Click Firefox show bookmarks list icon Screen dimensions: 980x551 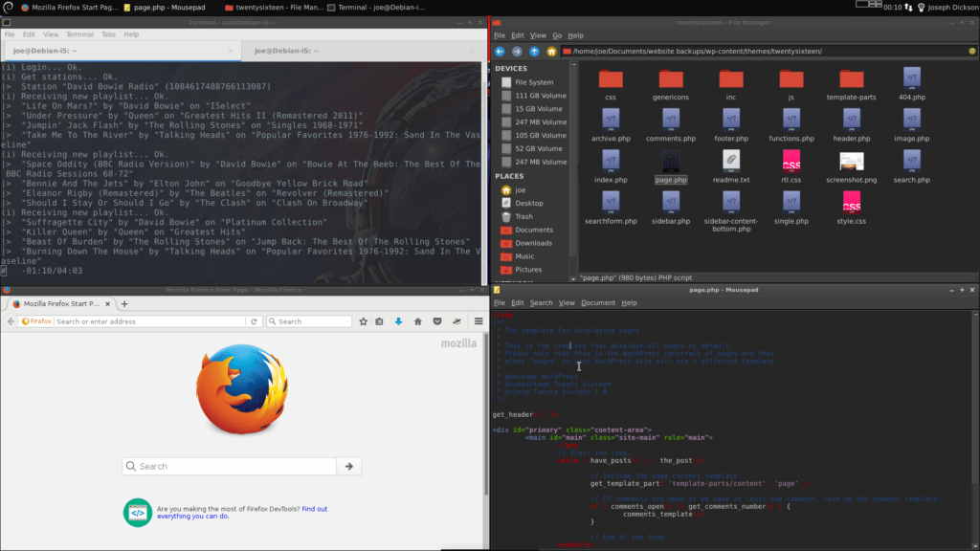pyautogui.click(x=379, y=321)
